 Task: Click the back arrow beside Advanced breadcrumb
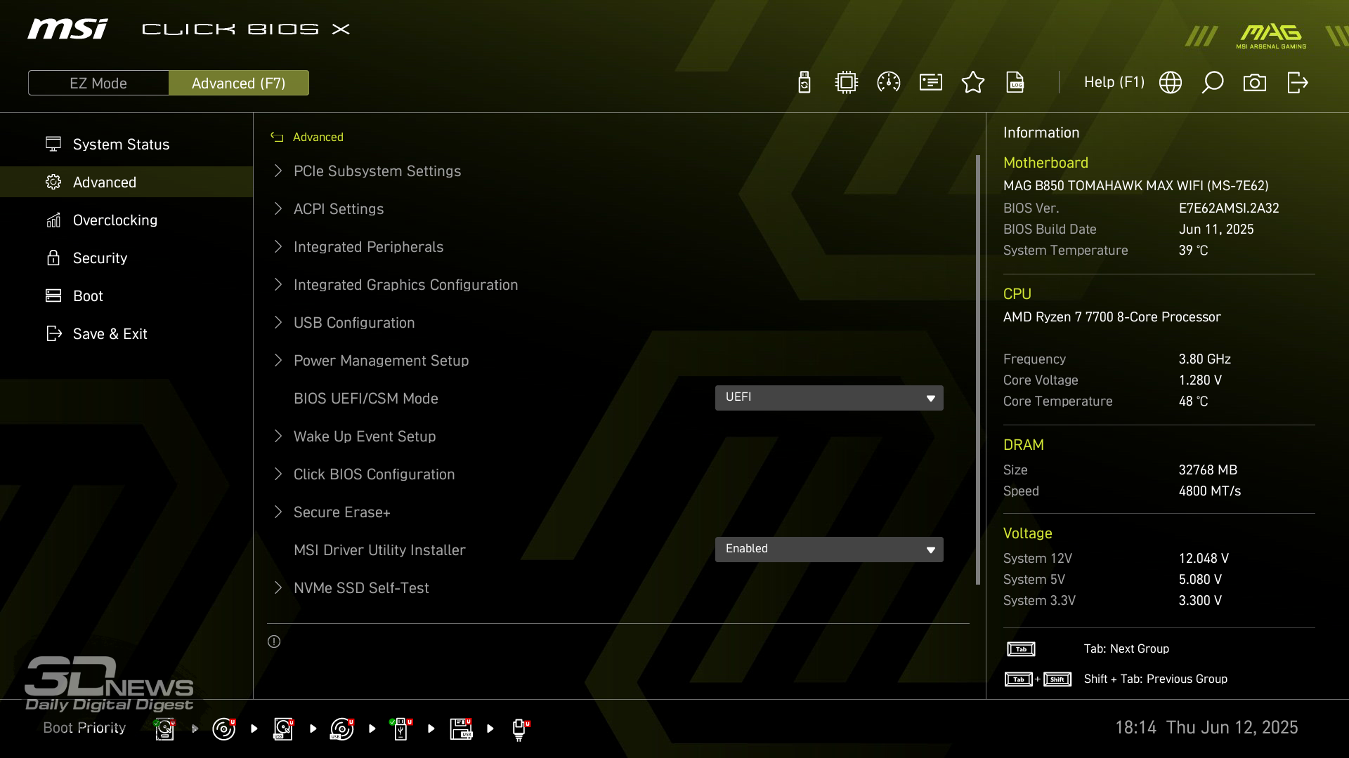tap(277, 137)
